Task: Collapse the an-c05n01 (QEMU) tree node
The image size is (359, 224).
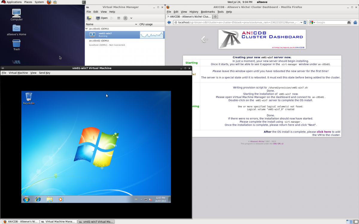Action: pos(86,29)
